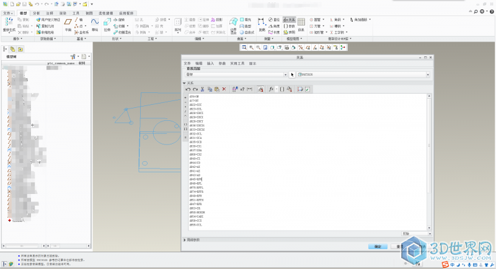Open the 文件 menu tab in main ribbon

8,13
